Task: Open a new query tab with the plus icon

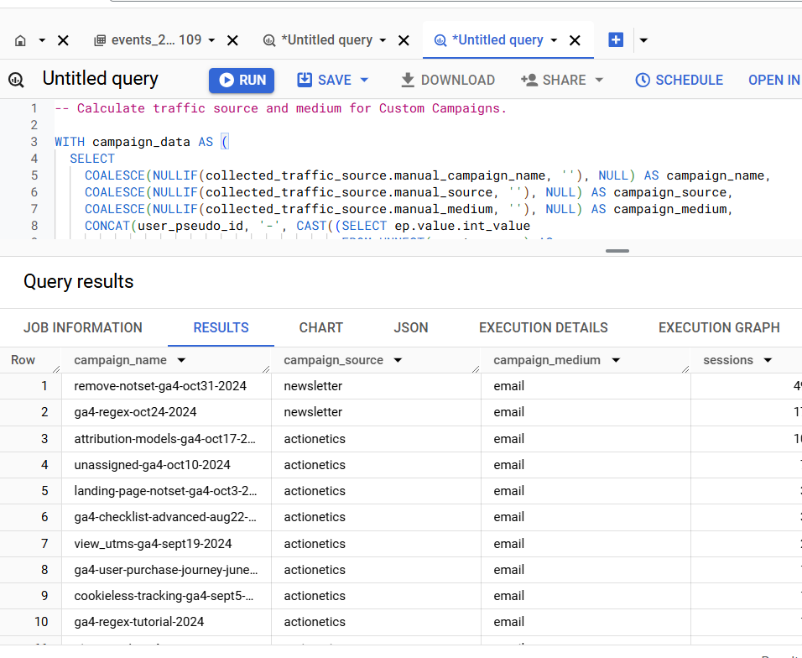Action: tap(616, 39)
